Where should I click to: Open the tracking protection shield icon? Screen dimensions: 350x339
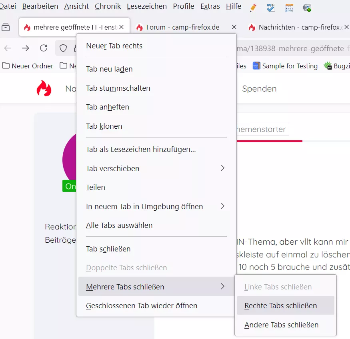(63, 48)
